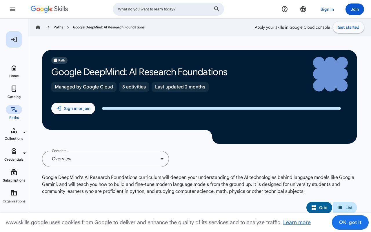Open the hamburger main menu
This screenshot has height=232, width=371.
tap(13, 9)
